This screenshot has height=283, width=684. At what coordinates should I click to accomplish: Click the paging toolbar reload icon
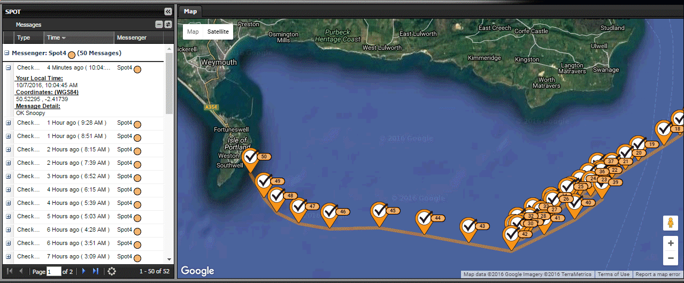(112, 271)
